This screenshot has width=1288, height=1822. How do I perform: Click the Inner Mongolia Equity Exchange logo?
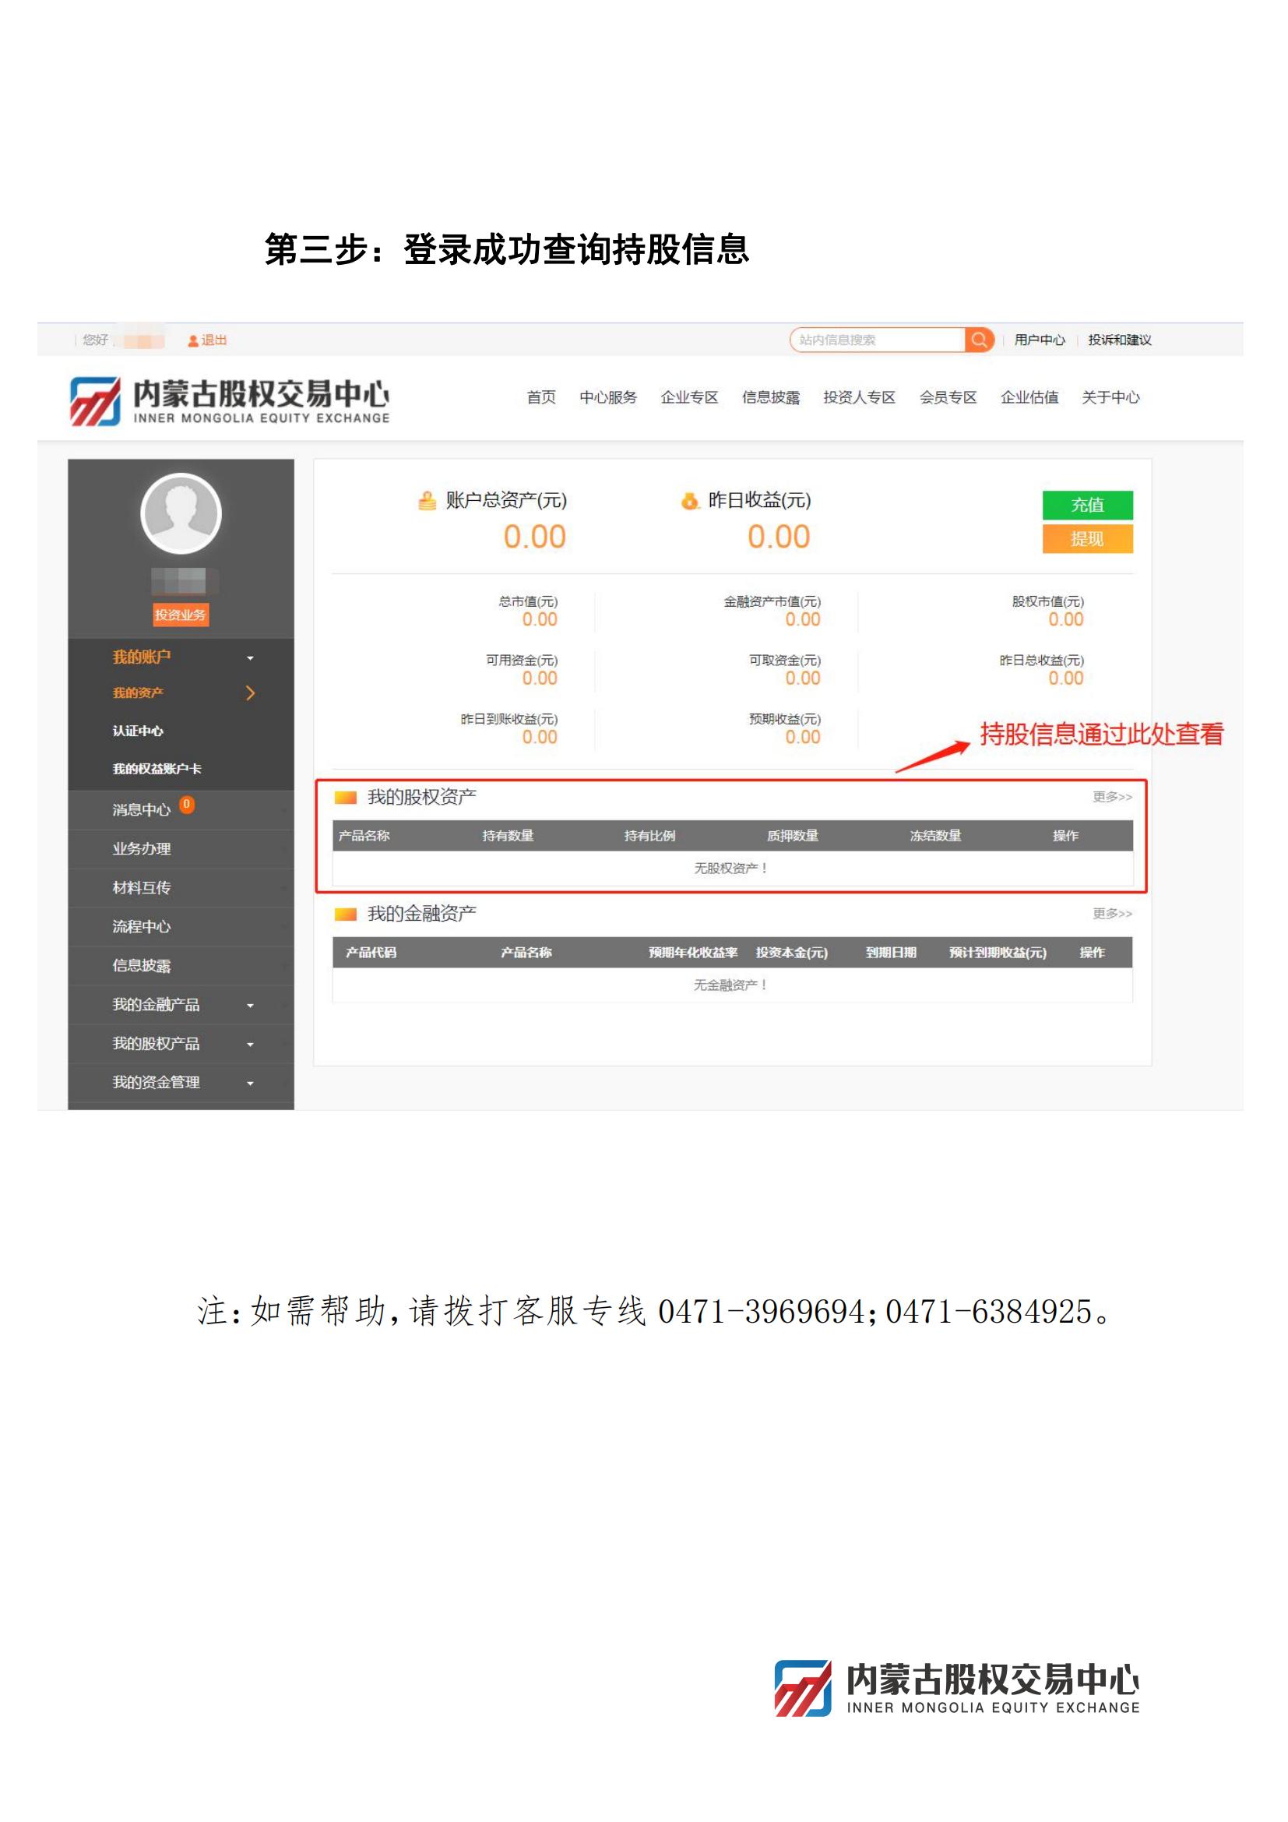(230, 400)
